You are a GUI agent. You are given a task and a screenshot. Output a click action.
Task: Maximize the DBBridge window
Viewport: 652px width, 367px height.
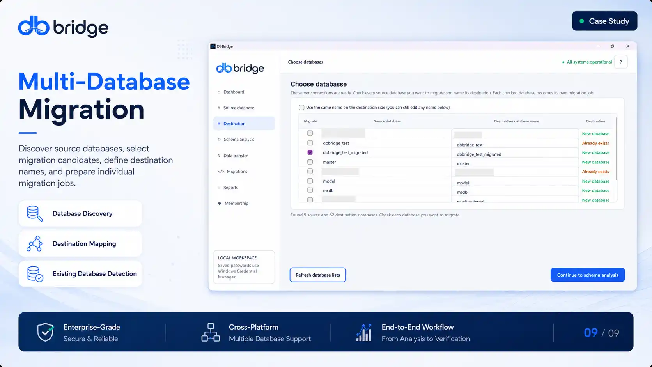(612, 46)
